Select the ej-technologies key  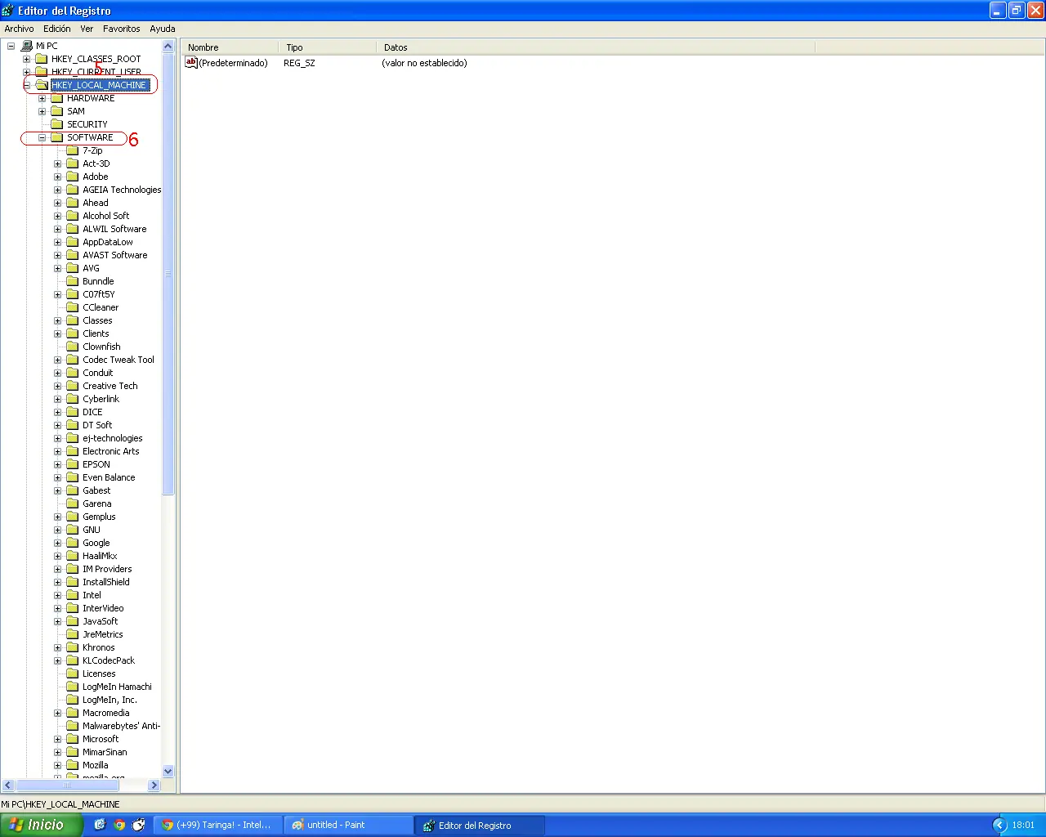pyautogui.click(x=113, y=438)
